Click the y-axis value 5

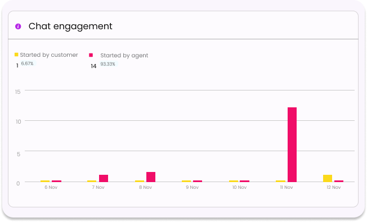(x=19, y=154)
